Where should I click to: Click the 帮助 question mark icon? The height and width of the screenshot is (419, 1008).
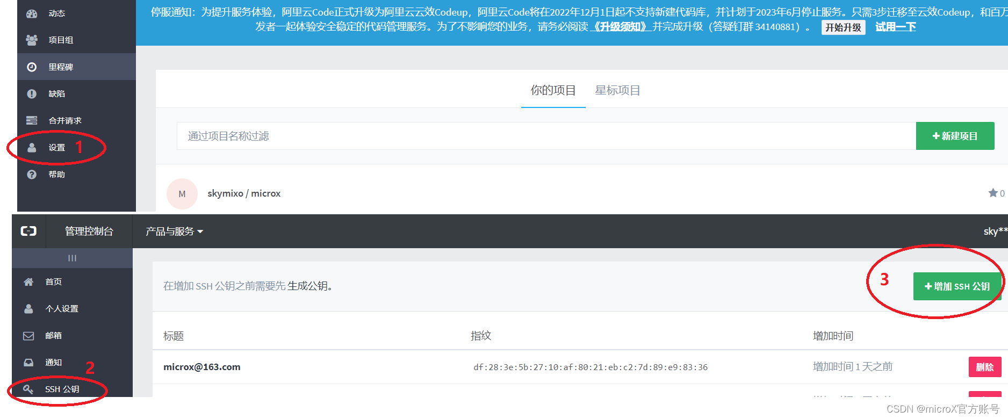(x=32, y=174)
